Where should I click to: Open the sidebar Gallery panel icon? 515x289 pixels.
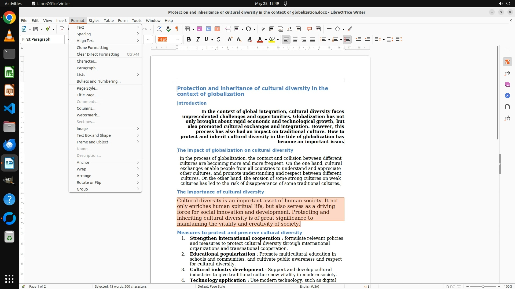[507, 84]
